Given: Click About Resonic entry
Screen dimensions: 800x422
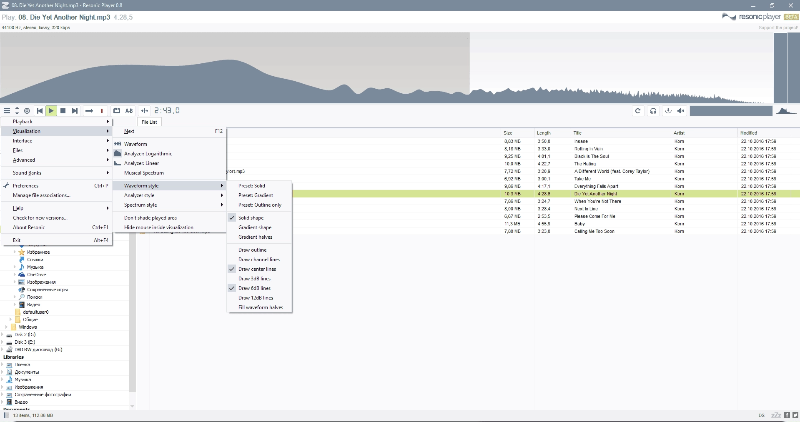Looking at the screenshot, I should (57, 227).
